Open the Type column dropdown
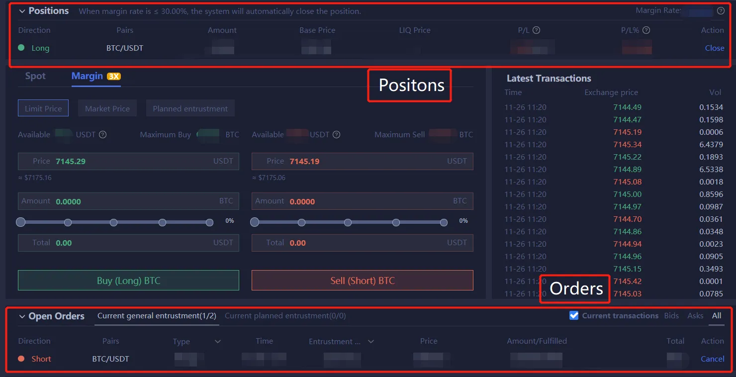Viewport: 736px width, 377px height. (x=217, y=341)
